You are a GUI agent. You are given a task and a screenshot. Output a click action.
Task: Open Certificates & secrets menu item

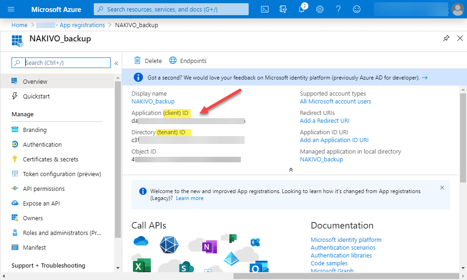(x=51, y=159)
